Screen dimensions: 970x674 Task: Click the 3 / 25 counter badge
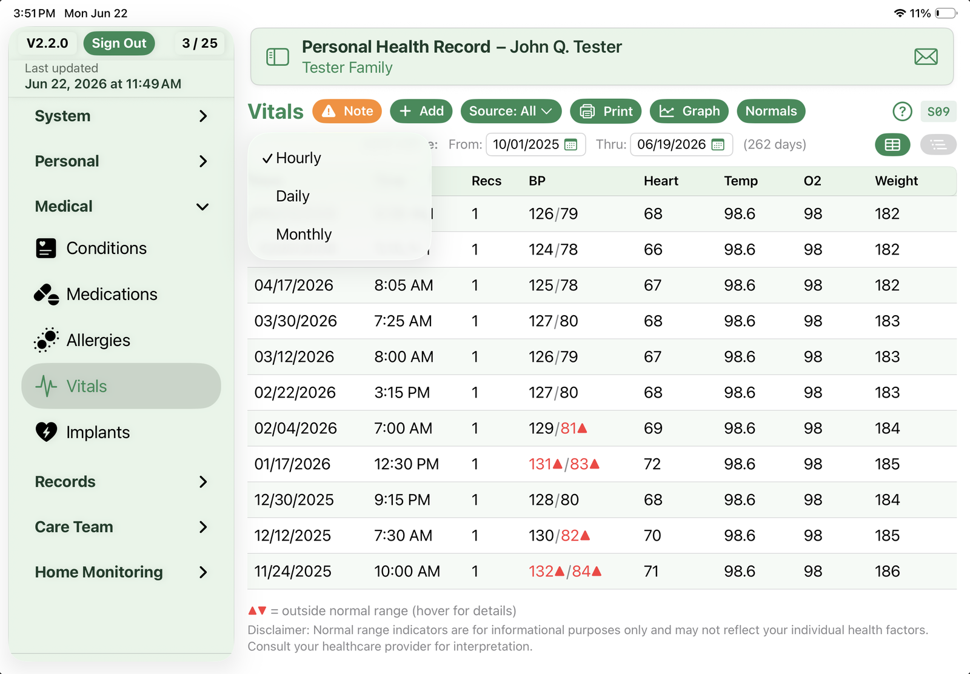(x=199, y=44)
